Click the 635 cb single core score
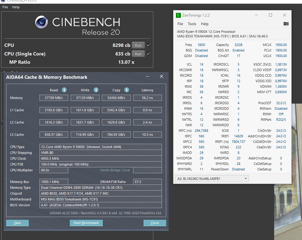This screenshot has width=302, height=240. pyautogui.click(x=123, y=54)
